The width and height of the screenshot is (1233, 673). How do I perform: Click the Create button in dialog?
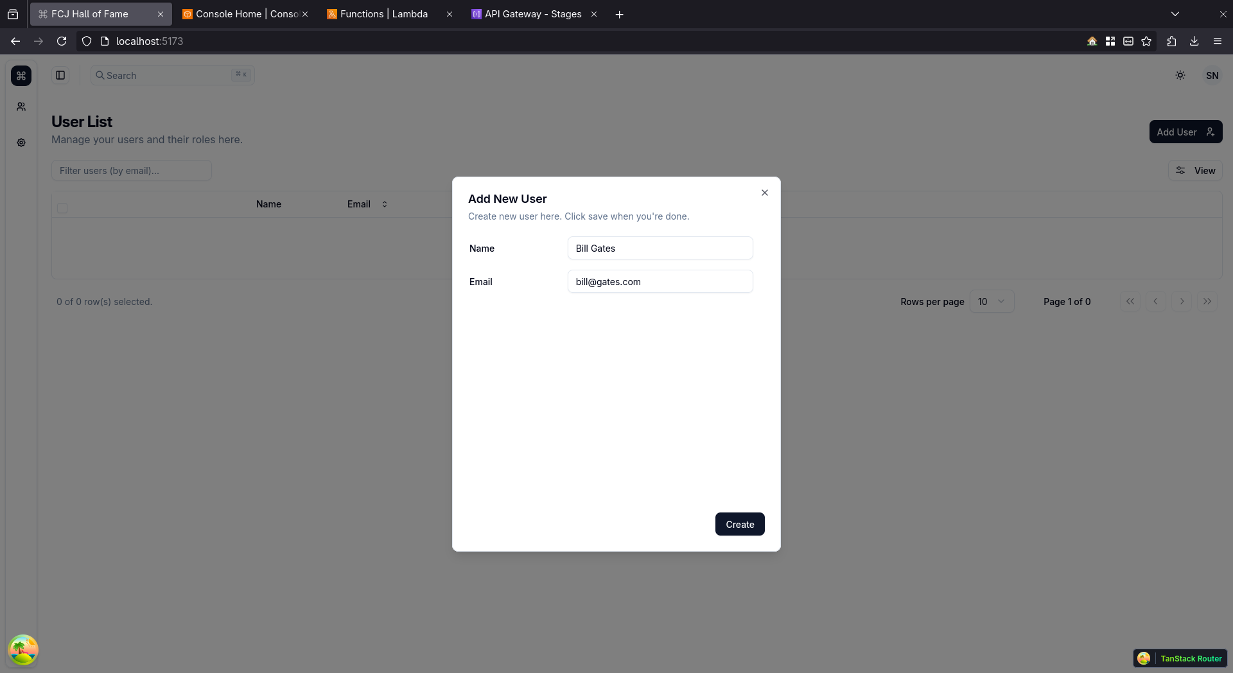[x=740, y=524]
